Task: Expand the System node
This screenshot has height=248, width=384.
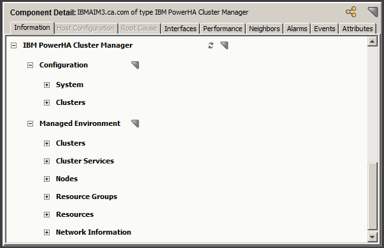Action: click(x=46, y=85)
